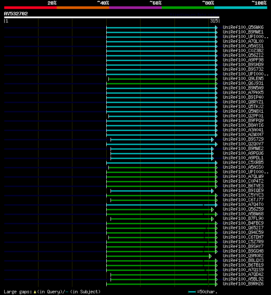Click the UniRef100_Q5N8X1 entry
271x295 pixels.
(243, 111)
